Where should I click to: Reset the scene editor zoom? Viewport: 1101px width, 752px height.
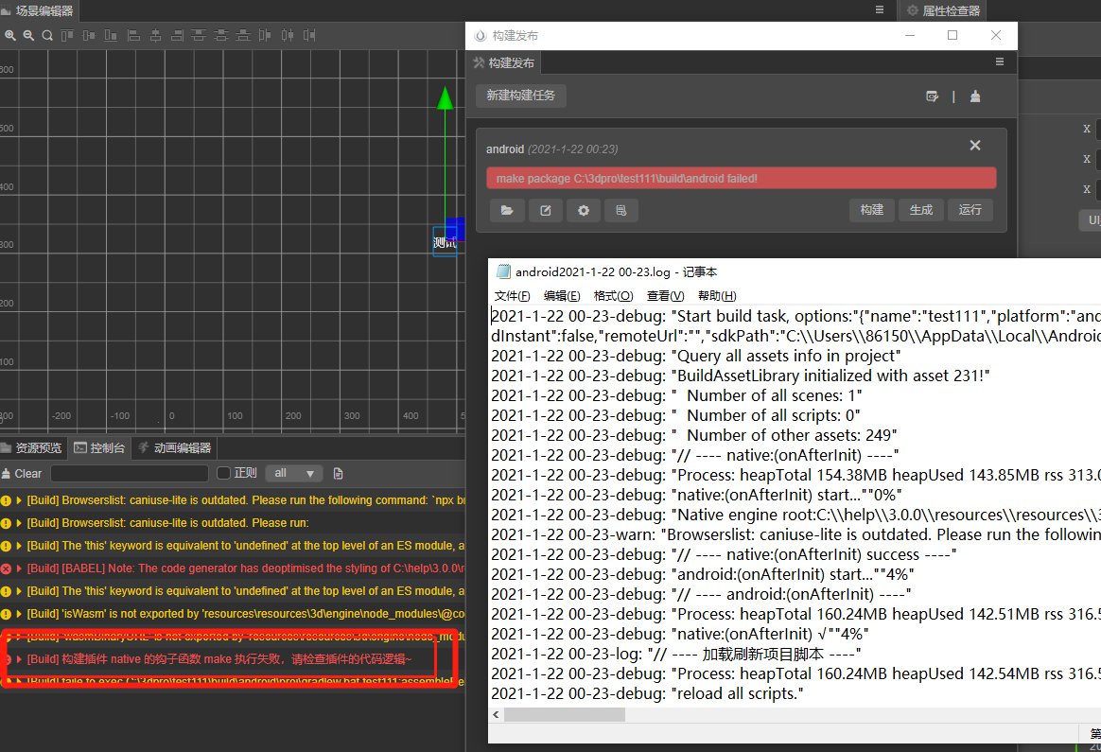[x=47, y=35]
